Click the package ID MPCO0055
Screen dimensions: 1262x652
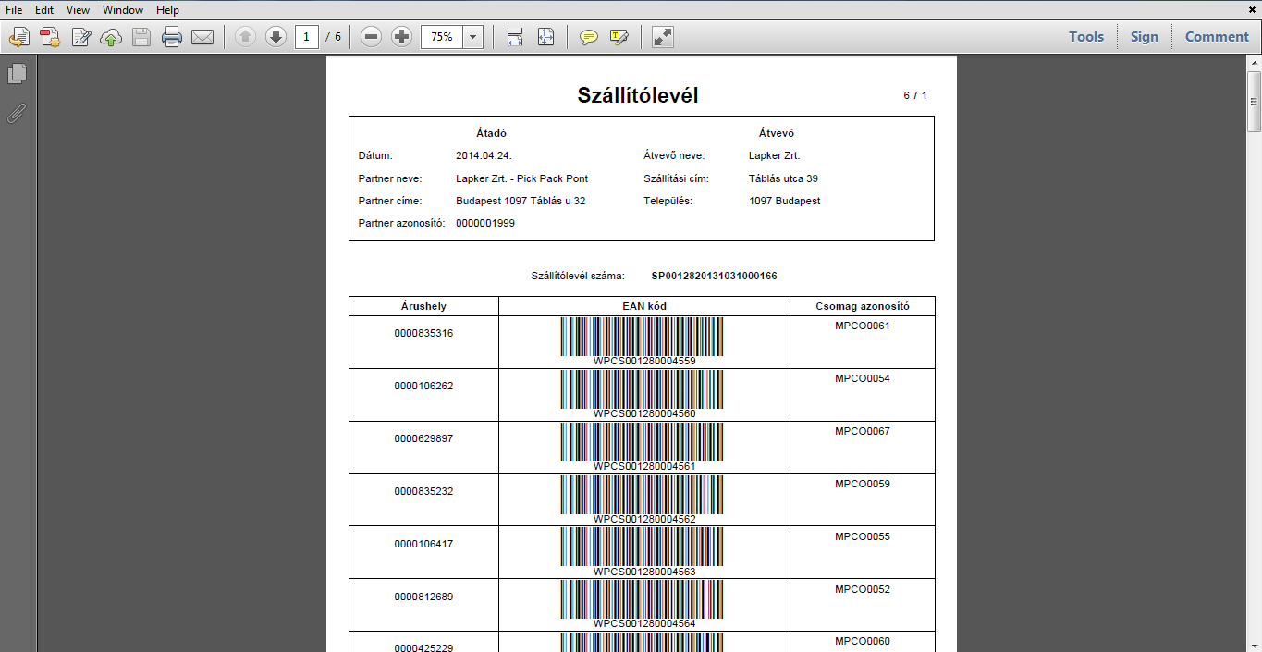click(x=863, y=536)
